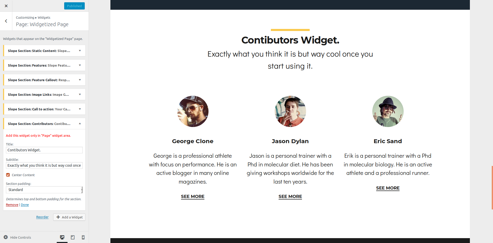Viewport: 493px width, 243px height.
Task: Click the Published button
Action: tap(74, 6)
